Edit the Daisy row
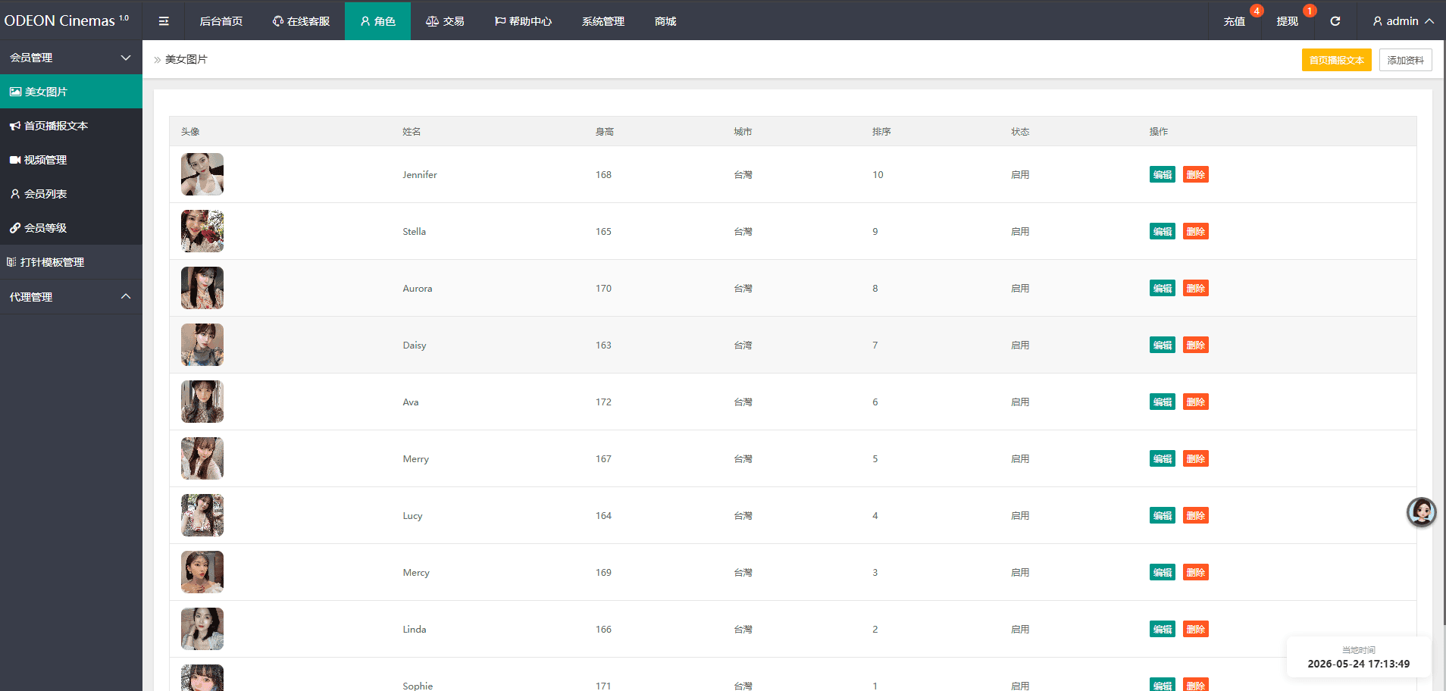 coord(1163,345)
